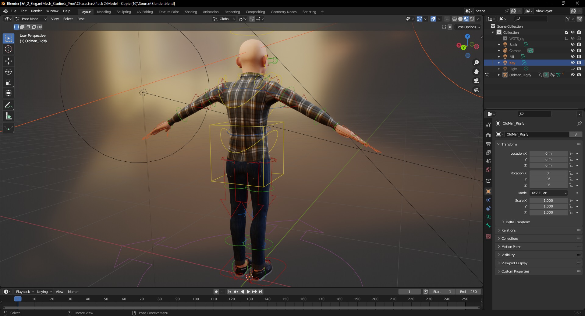Choose the Move tool
Image resolution: width=585 pixels, height=316 pixels.
coord(9,61)
